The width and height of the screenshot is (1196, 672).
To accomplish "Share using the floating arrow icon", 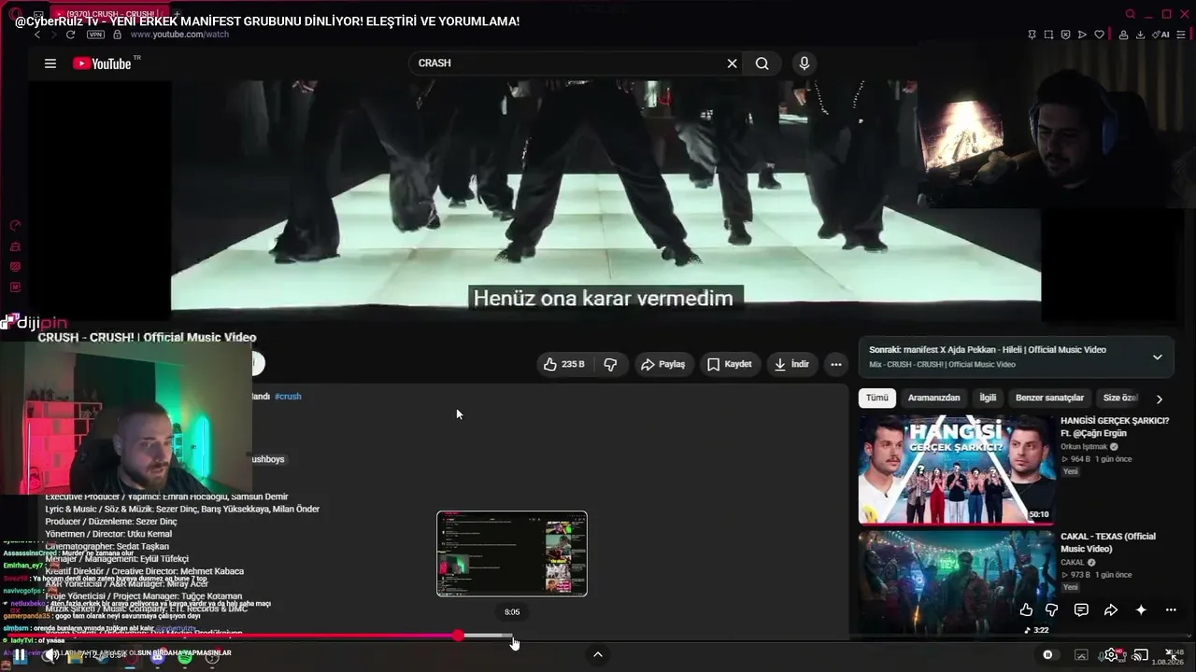I will tap(1111, 609).
